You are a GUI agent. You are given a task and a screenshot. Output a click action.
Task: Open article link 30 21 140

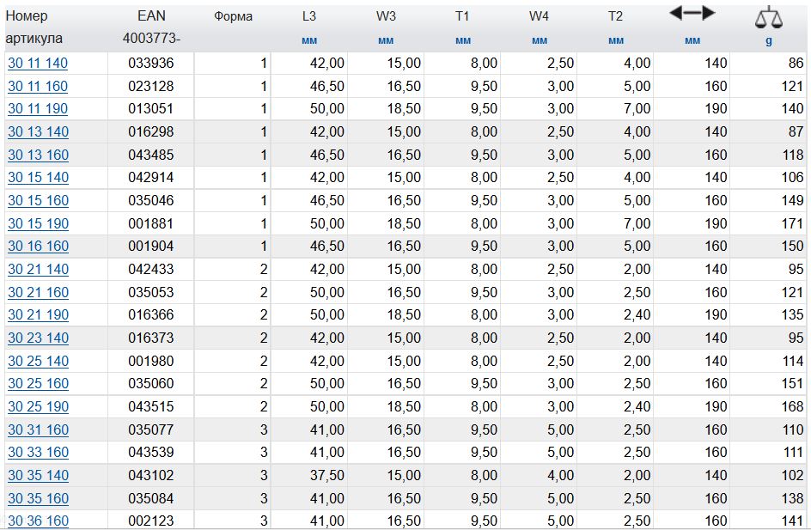tap(38, 270)
